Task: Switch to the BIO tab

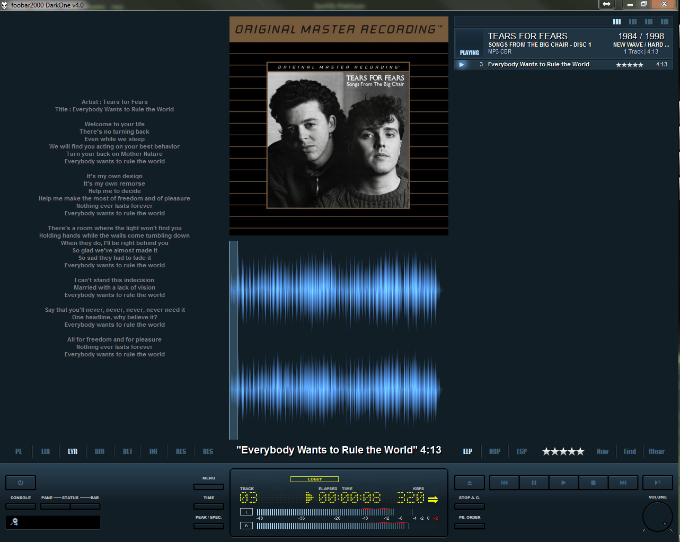Action: (100, 451)
